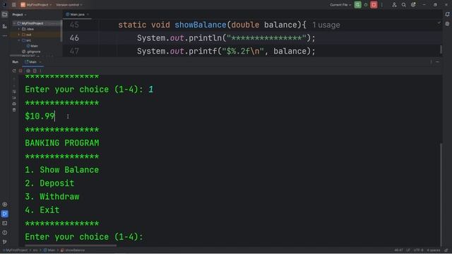452x254 pixels.
Task: Close the Main run tab
Action: pos(40,62)
